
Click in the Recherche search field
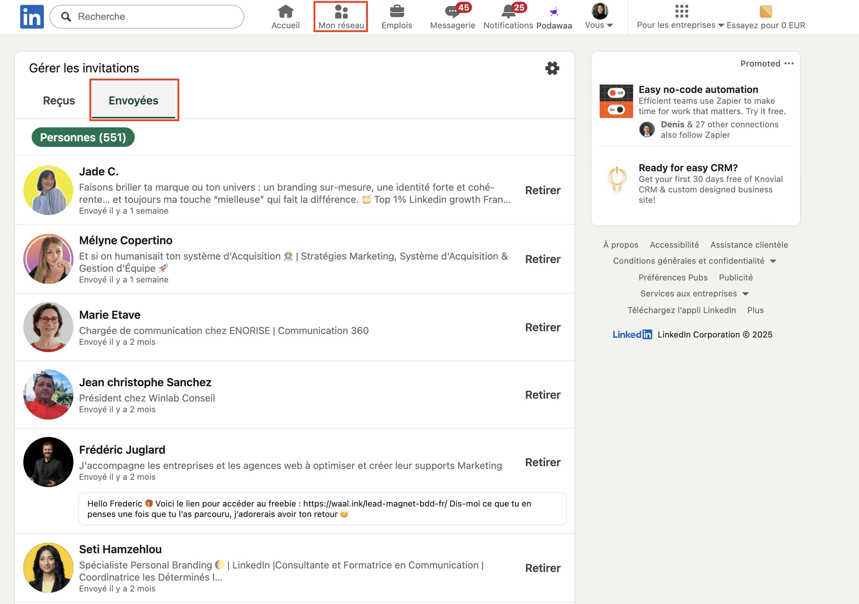click(x=147, y=17)
